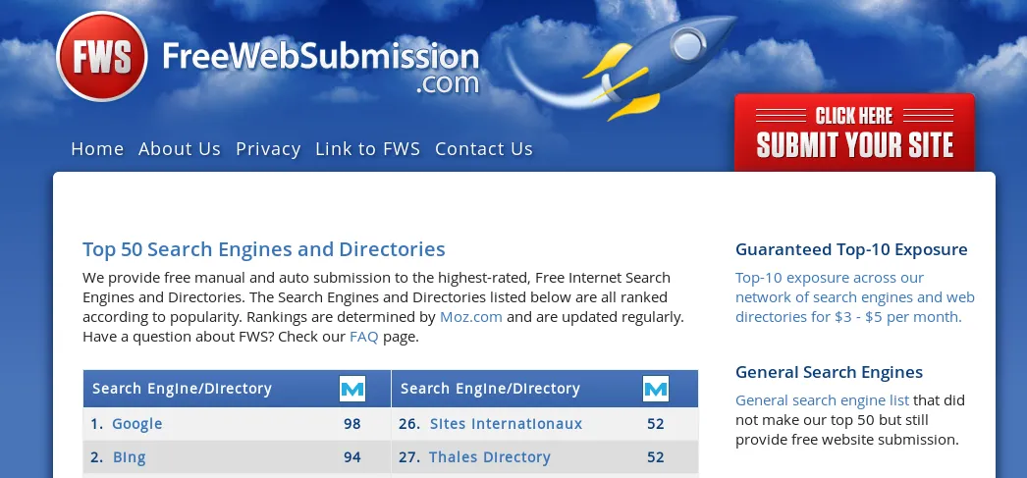This screenshot has width=1027, height=478.
Task: Select Contact Us in the navigation
Action: click(484, 149)
